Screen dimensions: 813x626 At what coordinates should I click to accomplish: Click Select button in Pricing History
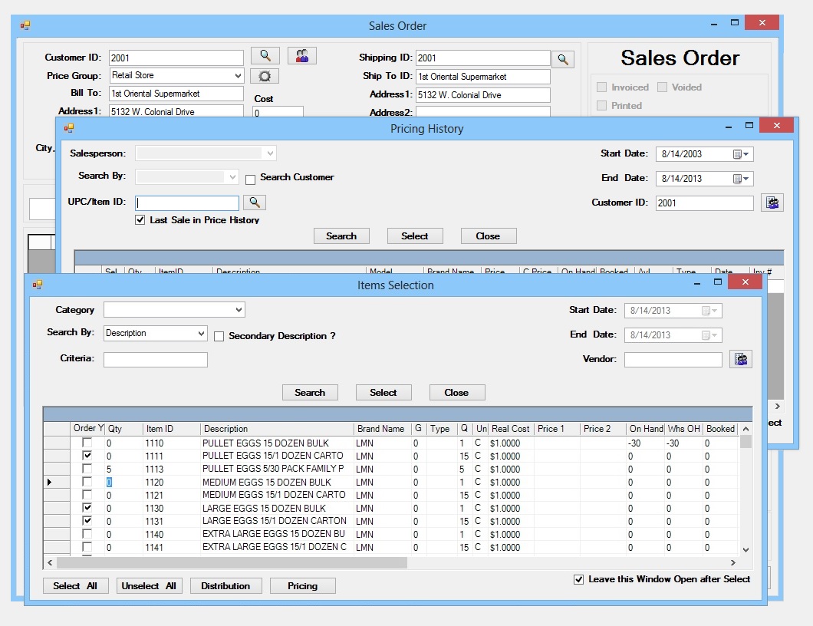click(415, 236)
